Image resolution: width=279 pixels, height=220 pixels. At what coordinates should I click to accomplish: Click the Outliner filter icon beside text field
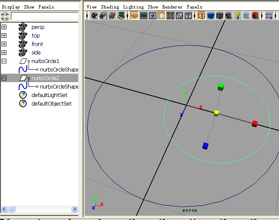pos(5,16)
